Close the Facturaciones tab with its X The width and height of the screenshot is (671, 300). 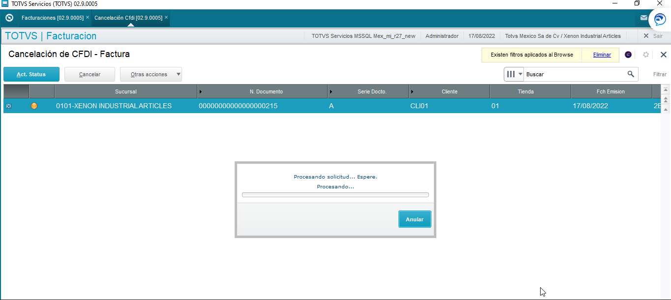[x=88, y=17]
